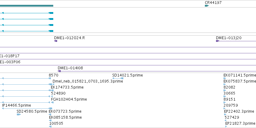Select the 100505 EST arrow glyph
The height and width of the screenshot is (128, 256).
(50, 126)
